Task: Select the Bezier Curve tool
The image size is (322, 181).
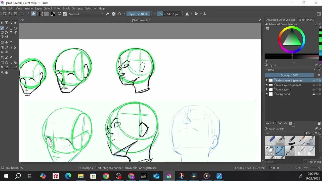Action: [11, 33]
